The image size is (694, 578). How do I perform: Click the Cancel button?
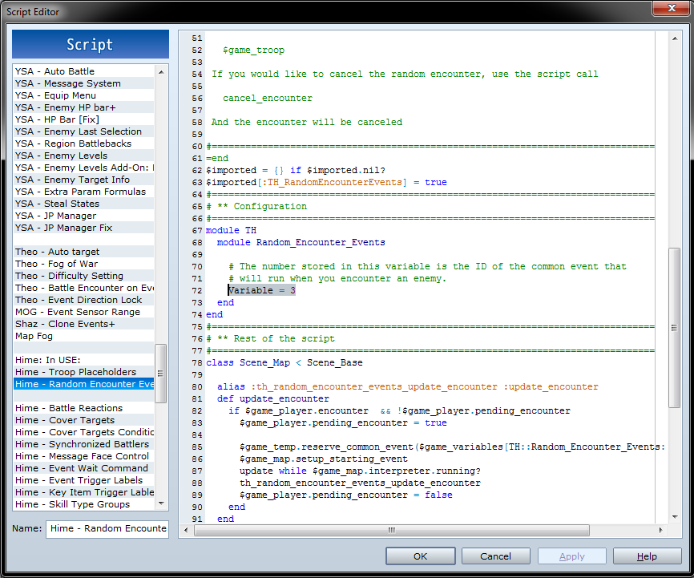[496, 556]
